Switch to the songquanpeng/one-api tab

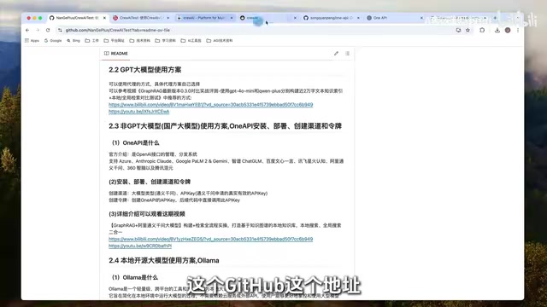(x=331, y=18)
